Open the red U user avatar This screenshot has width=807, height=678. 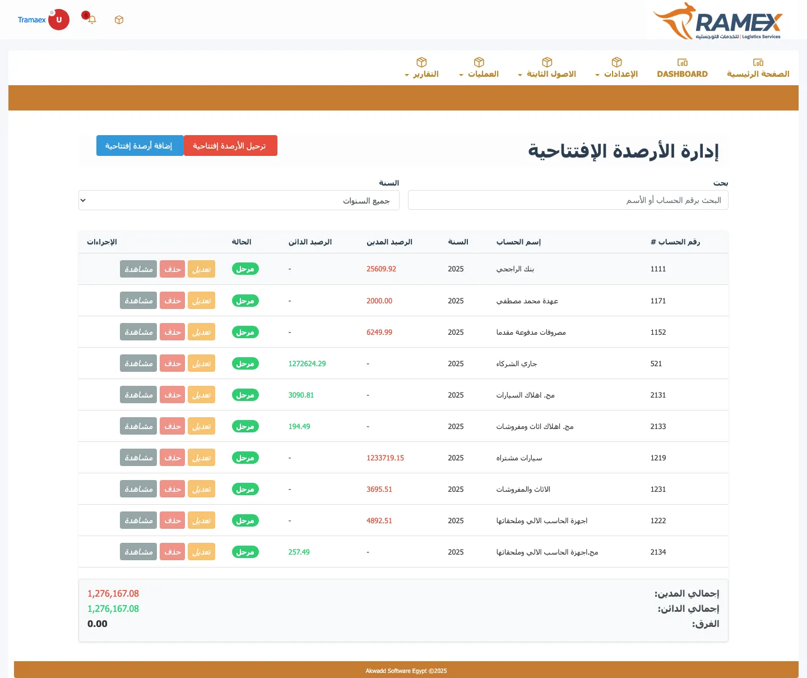(x=59, y=20)
